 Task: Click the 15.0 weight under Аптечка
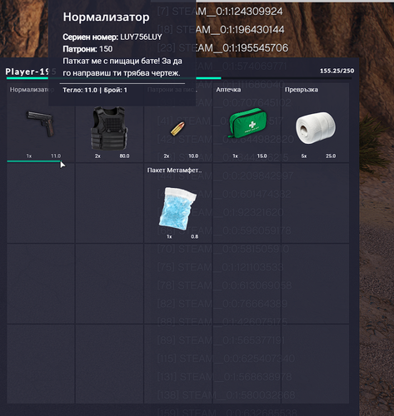coord(262,156)
